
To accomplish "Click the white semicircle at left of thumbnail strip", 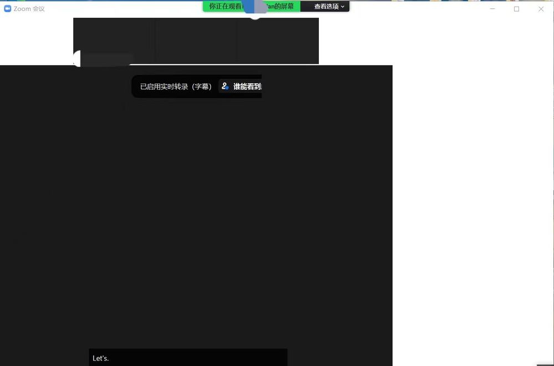I will (77, 58).
